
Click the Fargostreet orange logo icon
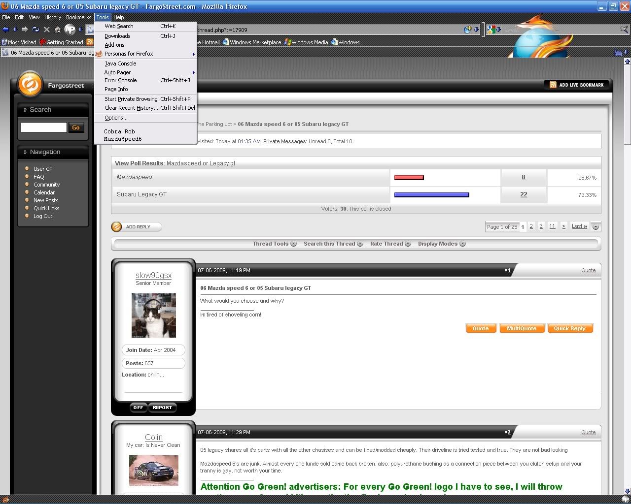pos(30,85)
